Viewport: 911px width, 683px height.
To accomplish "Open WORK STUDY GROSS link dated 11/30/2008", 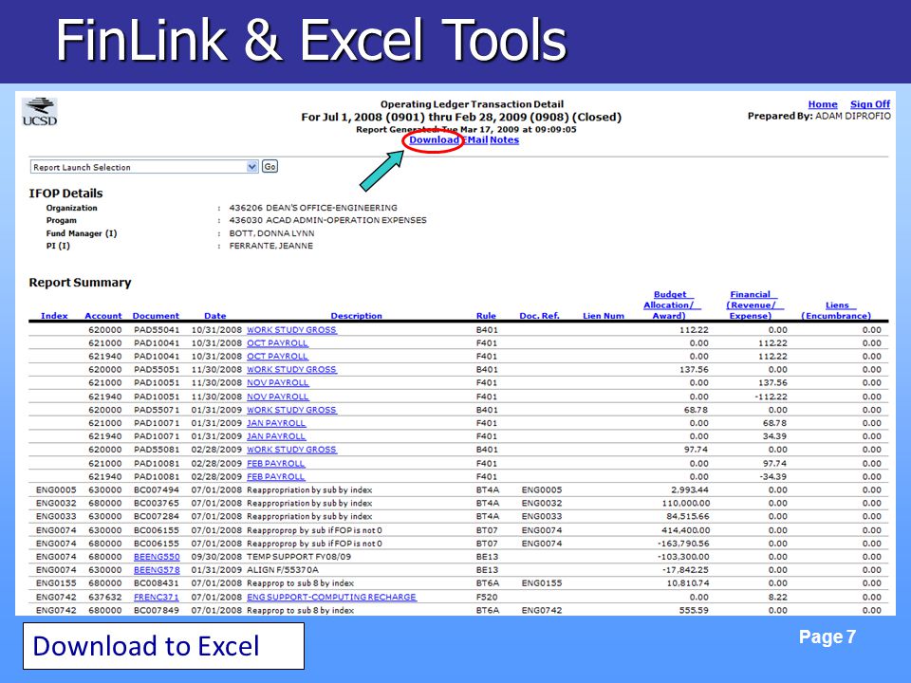I will coord(291,369).
